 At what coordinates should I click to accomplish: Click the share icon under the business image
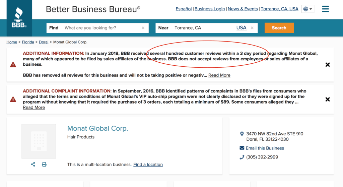(33, 164)
